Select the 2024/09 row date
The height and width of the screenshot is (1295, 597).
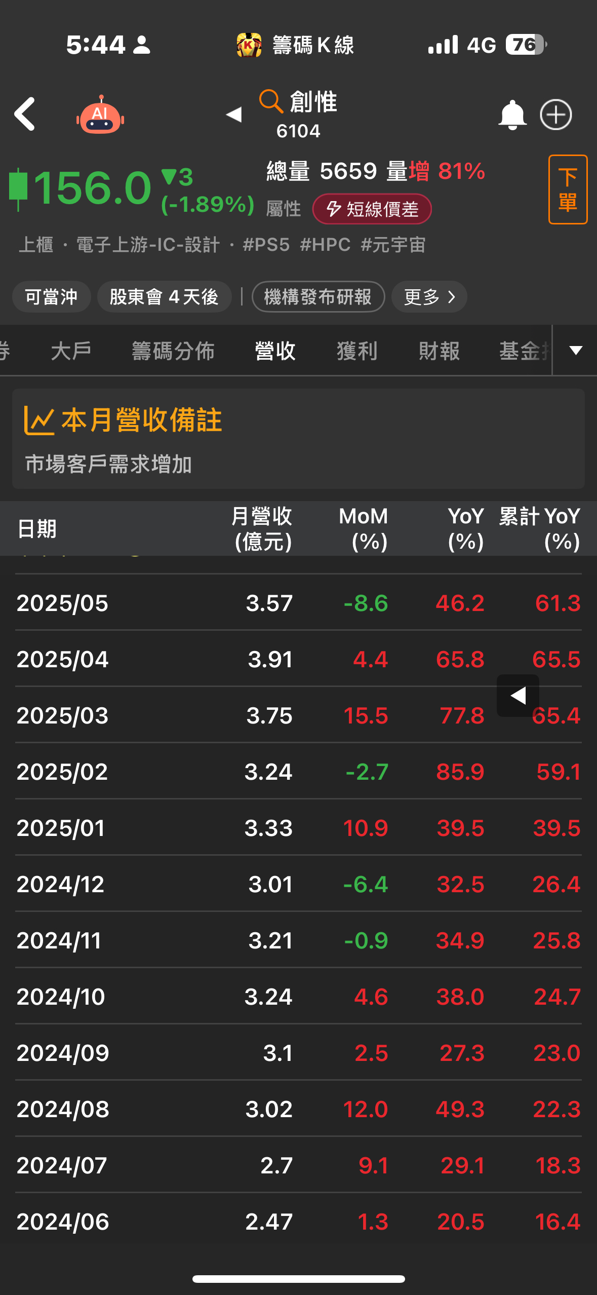[63, 1053]
